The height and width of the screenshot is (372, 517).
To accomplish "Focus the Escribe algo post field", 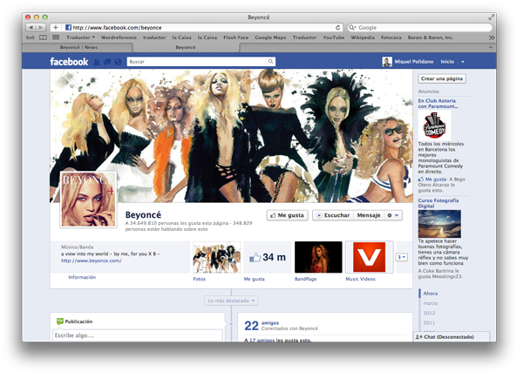I will coord(137,335).
